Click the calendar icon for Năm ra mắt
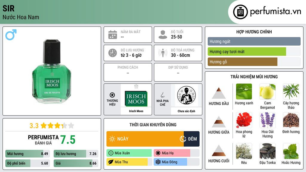Screen dimensions: 306x172 point(113,35)
